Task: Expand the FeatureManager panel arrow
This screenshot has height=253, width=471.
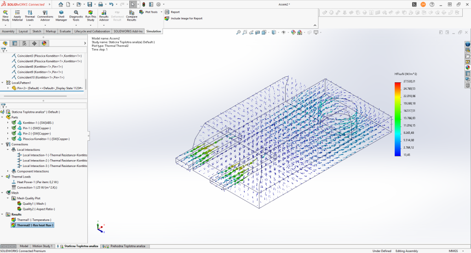Action: click(x=85, y=43)
